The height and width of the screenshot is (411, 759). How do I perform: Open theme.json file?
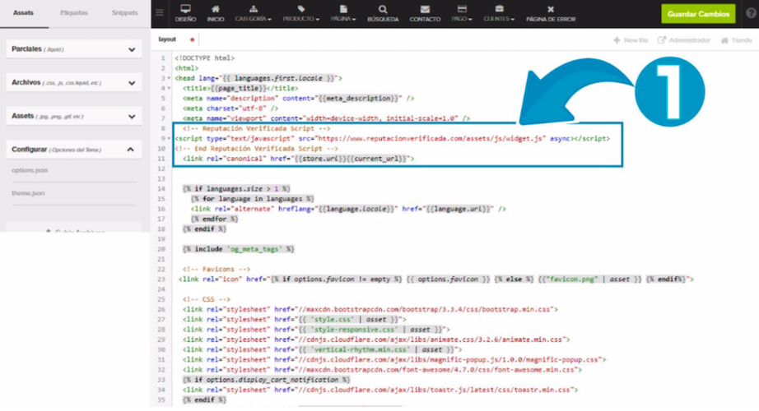click(28, 193)
